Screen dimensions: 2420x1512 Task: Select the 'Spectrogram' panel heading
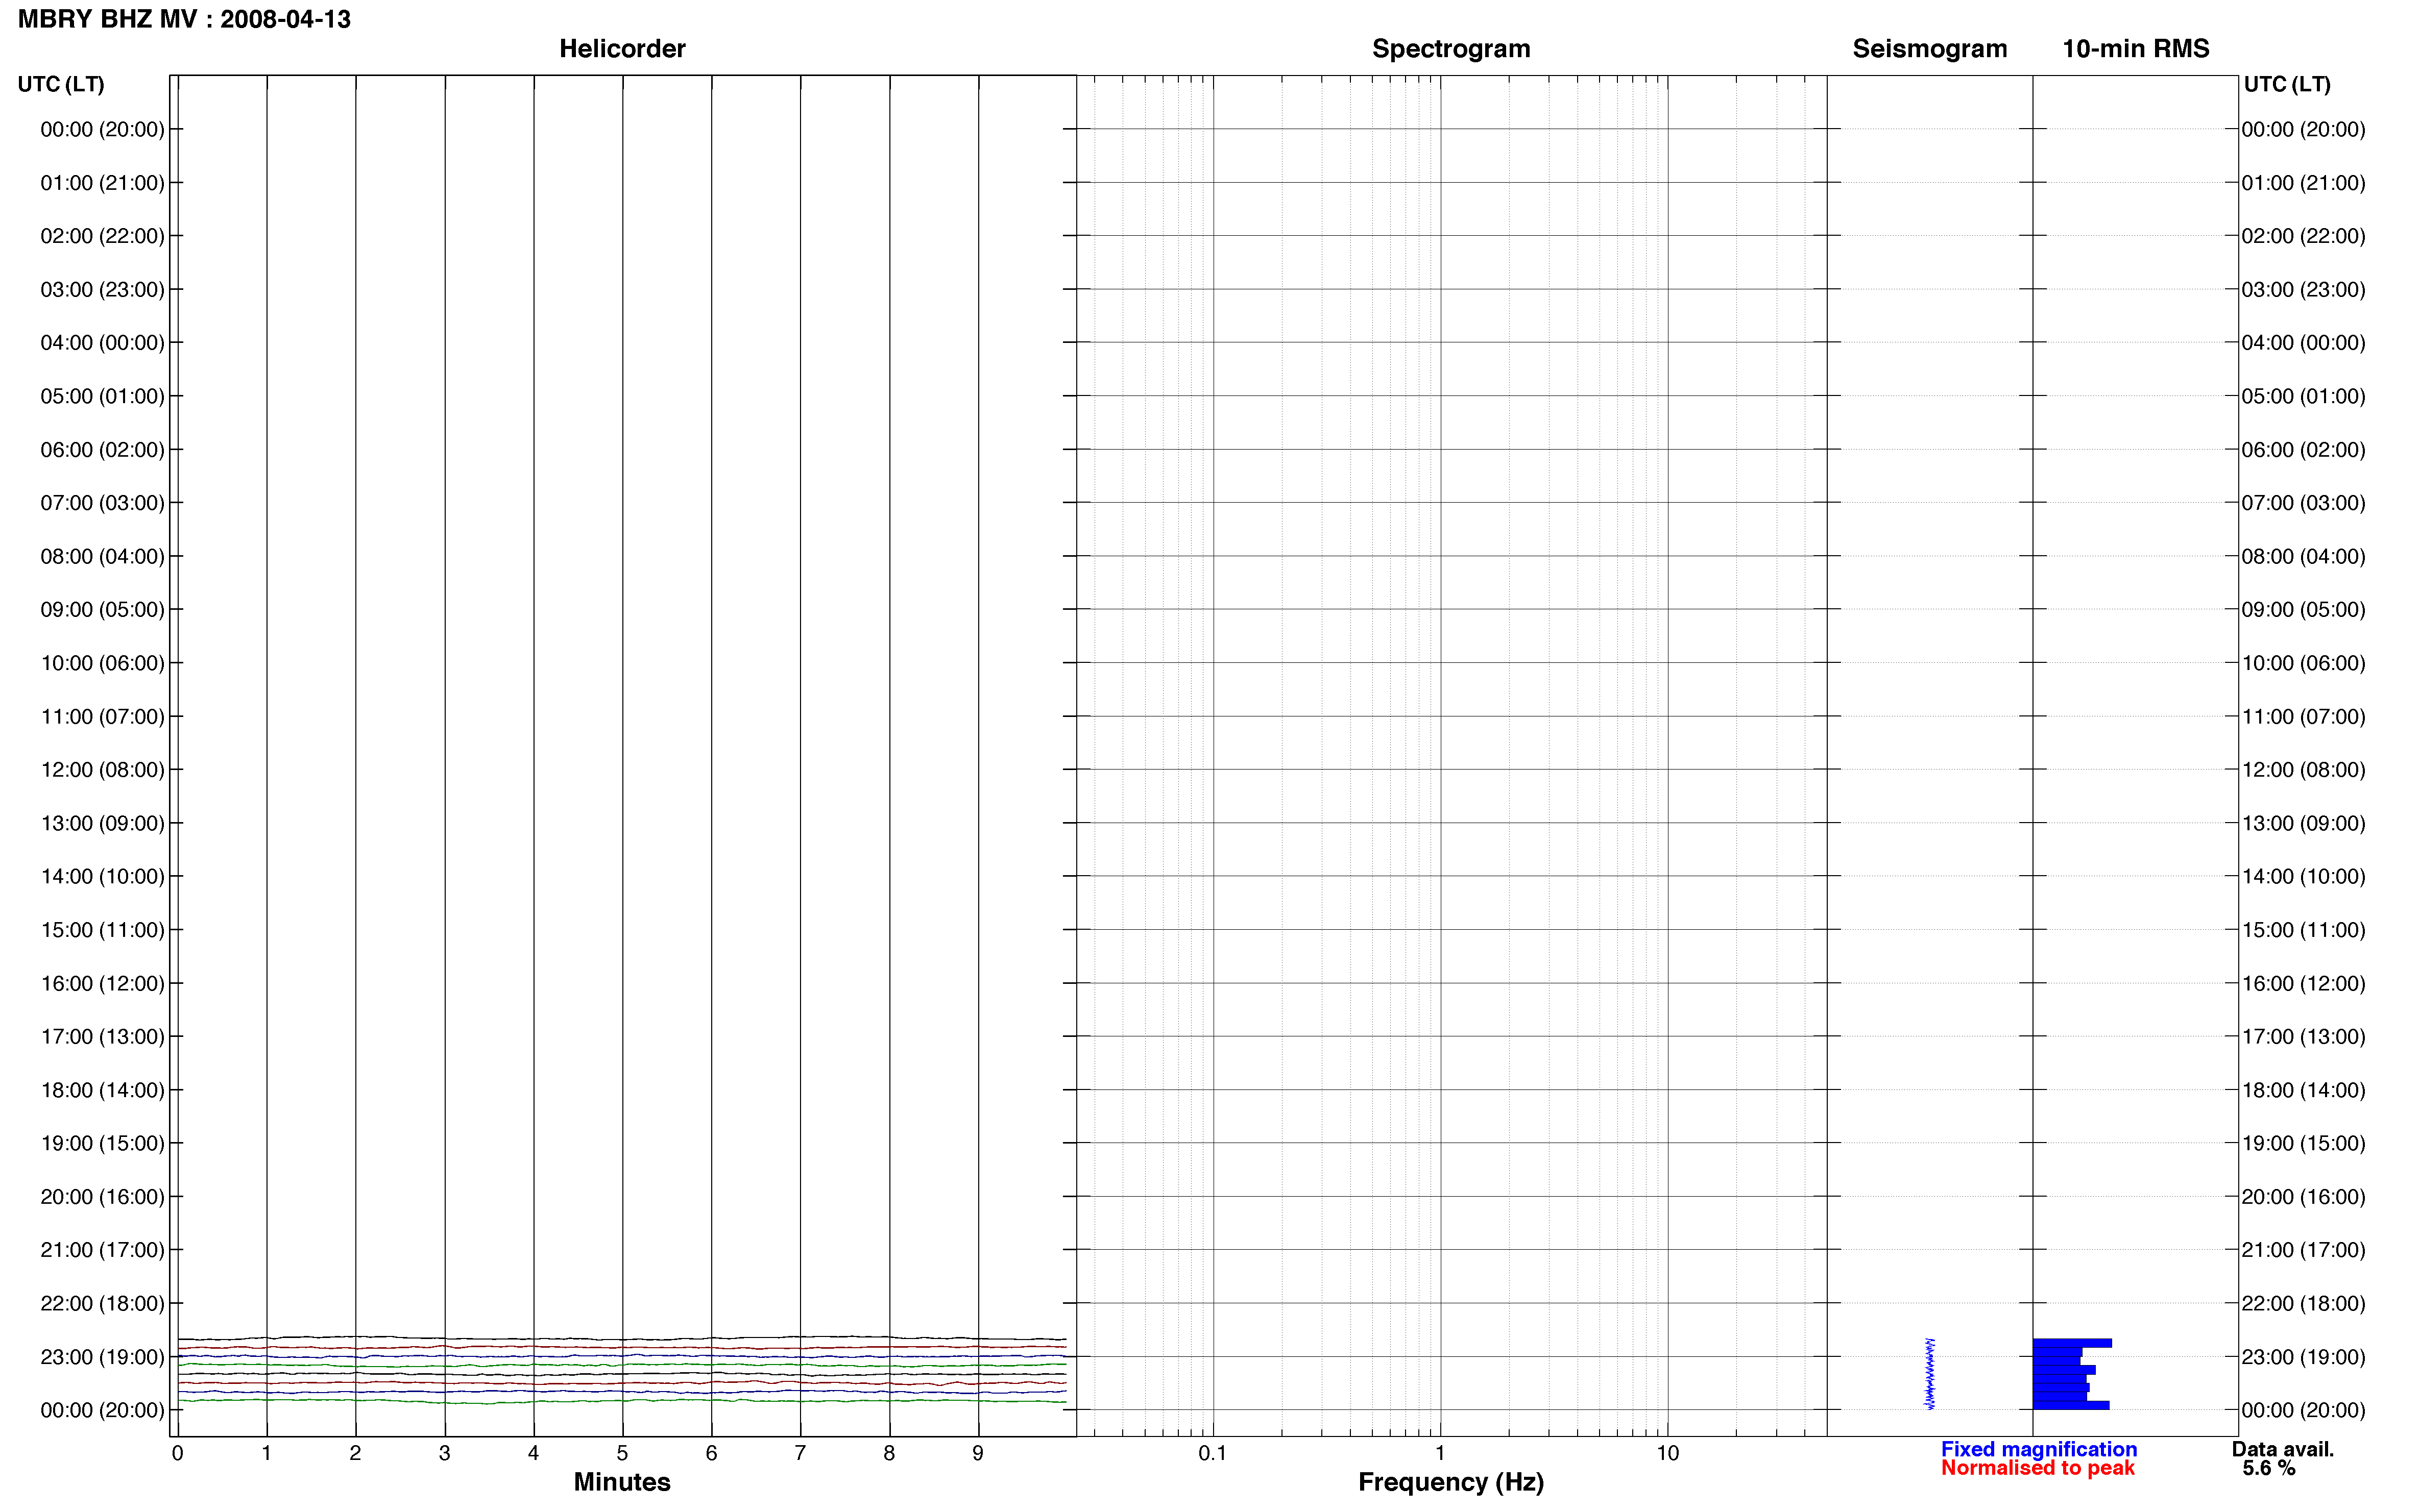tap(1450, 49)
